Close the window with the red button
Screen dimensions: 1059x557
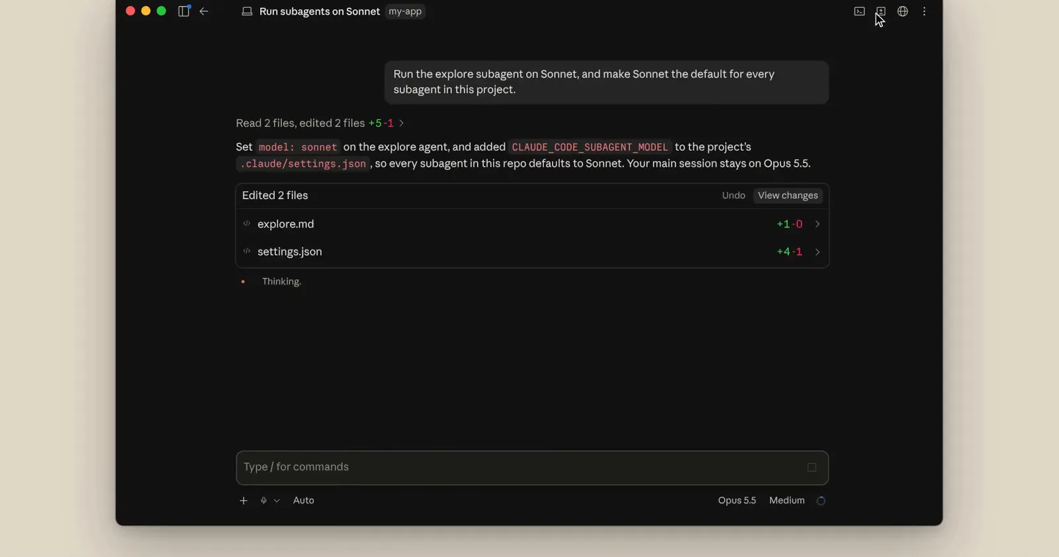pyautogui.click(x=130, y=11)
